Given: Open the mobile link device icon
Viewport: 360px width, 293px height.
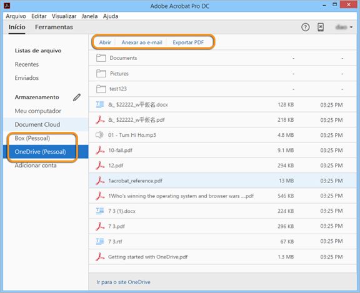Looking at the screenshot, I should [x=321, y=27].
